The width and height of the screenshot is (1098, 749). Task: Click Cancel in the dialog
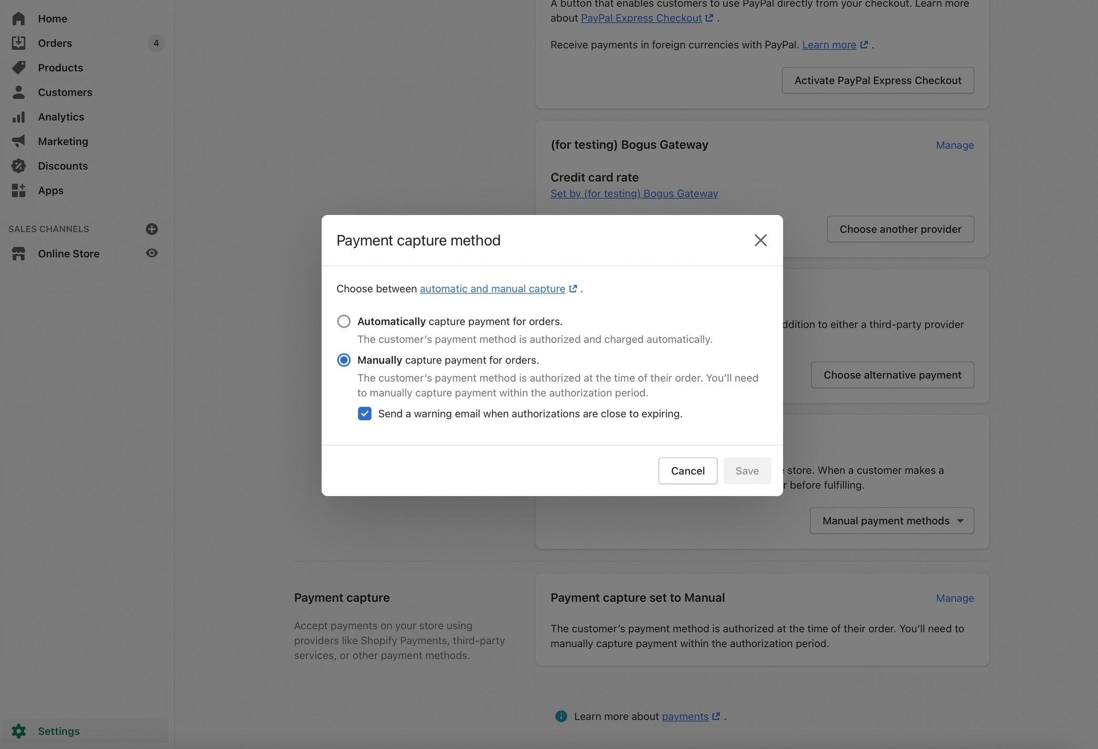click(x=688, y=471)
